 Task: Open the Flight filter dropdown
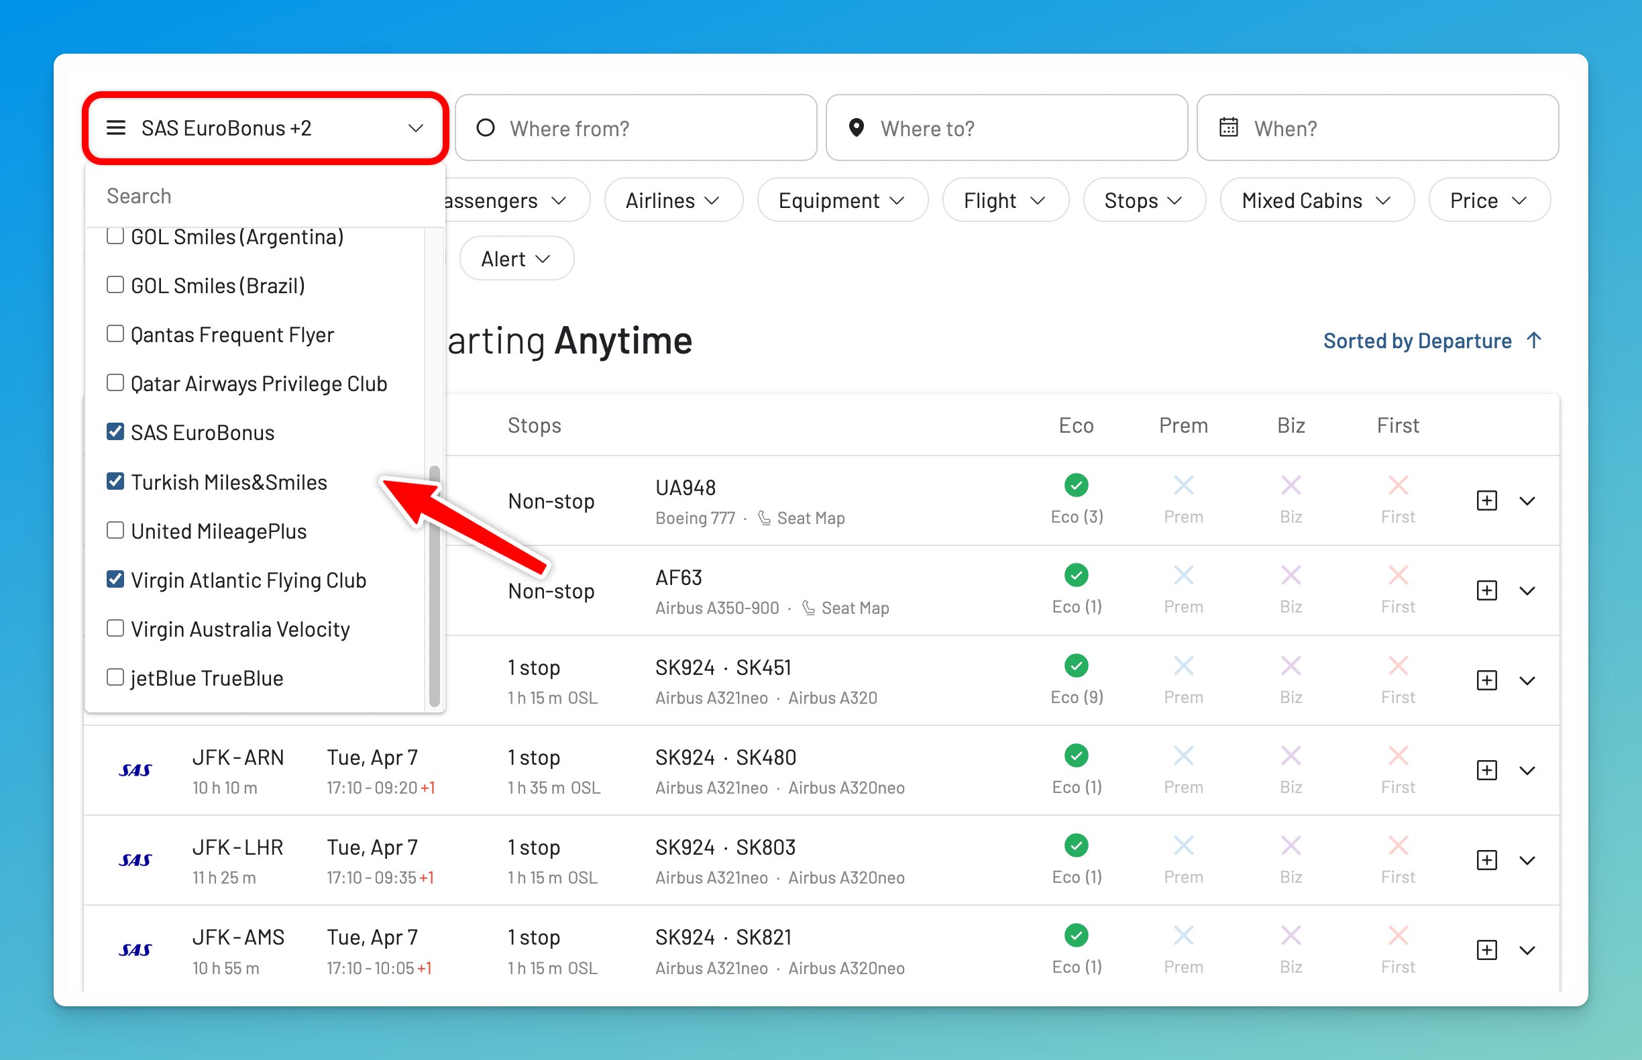(x=1005, y=201)
